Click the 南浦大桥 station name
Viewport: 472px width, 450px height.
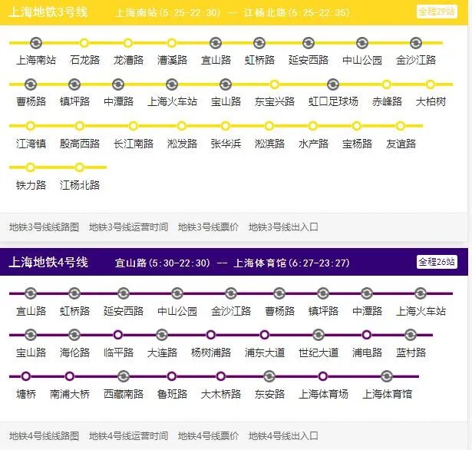(70, 394)
